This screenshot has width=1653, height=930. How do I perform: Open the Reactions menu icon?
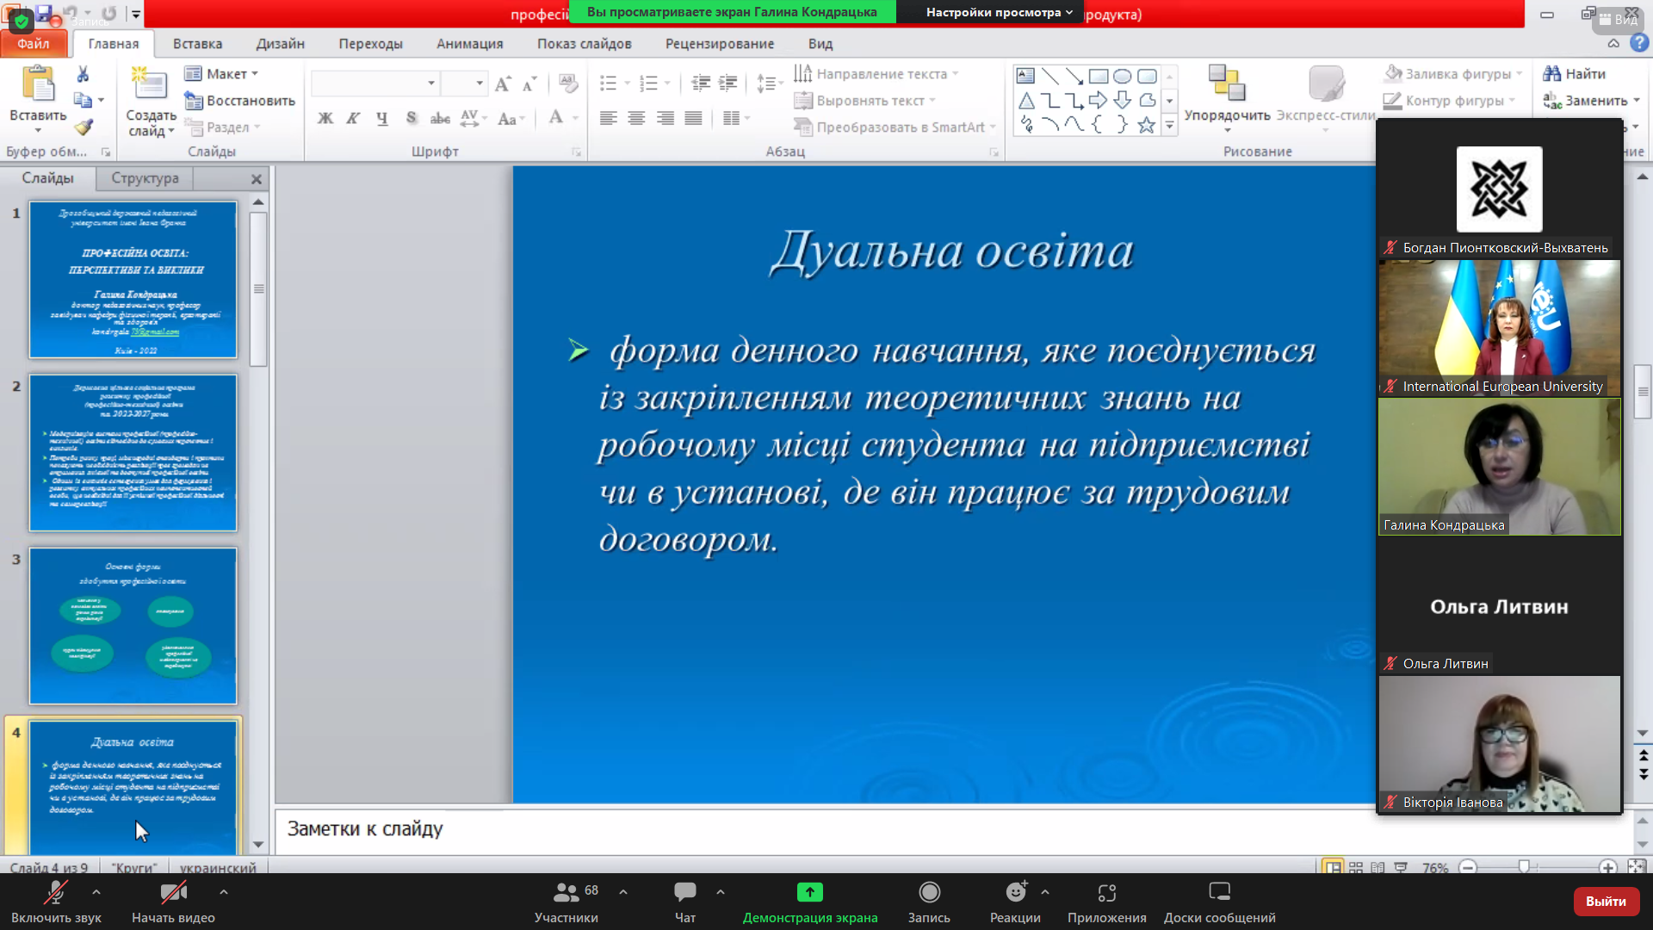[x=1016, y=893]
